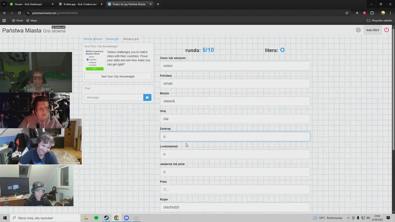Click green button in city quiz ad

pos(95,69)
